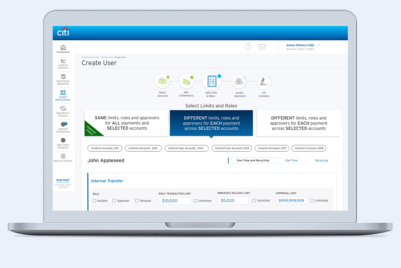Open Approve Transactions
This screenshot has height=268, width=401.
pyautogui.click(x=63, y=128)
